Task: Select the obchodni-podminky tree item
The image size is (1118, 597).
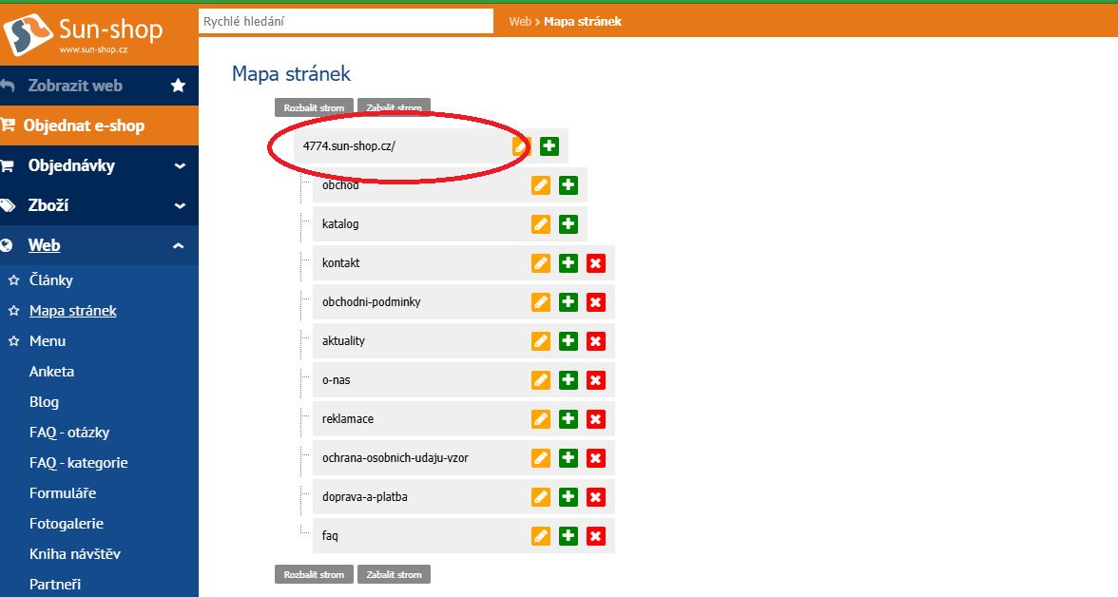Action: coord(372,302)
